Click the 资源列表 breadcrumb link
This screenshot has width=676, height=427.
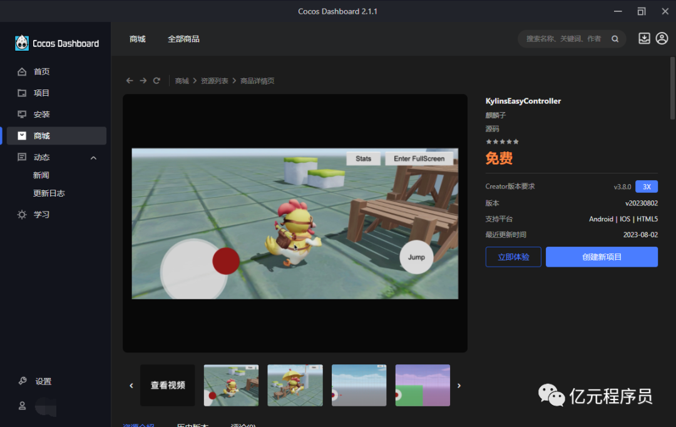214,81
